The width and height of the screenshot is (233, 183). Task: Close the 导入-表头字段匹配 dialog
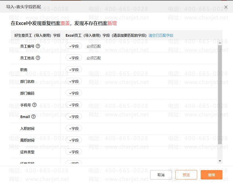click(226, 7)
